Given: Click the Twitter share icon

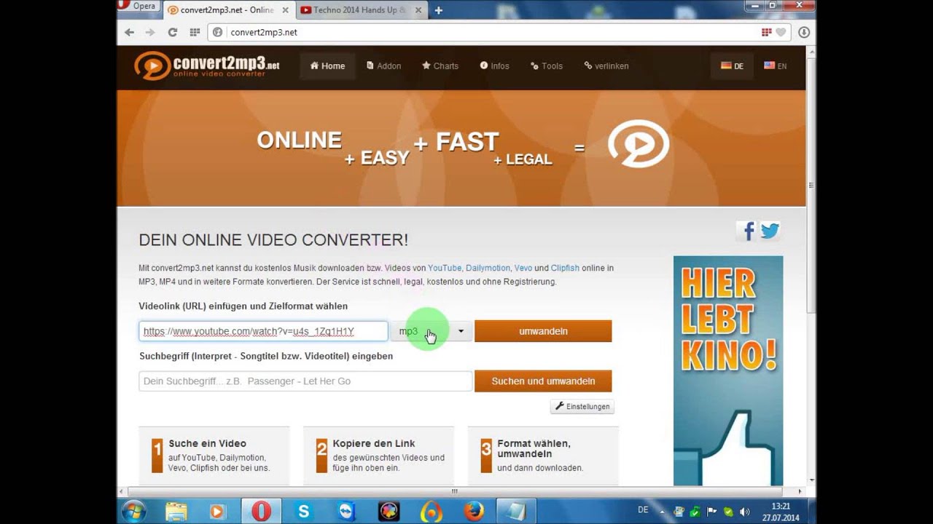Looking at the screenshot, I should click(x=770, y=231).
